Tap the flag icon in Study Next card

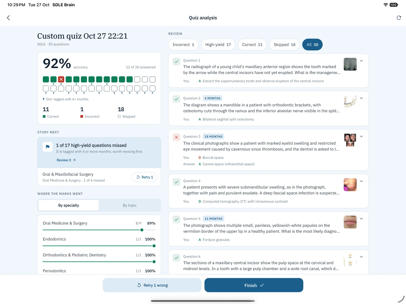coord(48,147)
